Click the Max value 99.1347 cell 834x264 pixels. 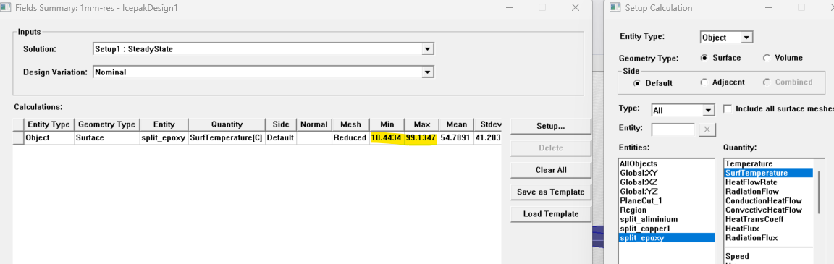point(421,137)
